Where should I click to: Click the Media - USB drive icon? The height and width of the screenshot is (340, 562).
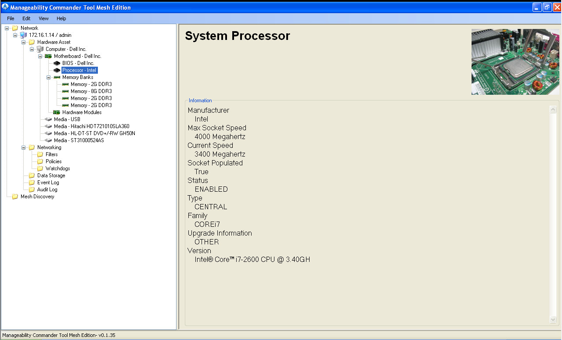coord(48,119)
